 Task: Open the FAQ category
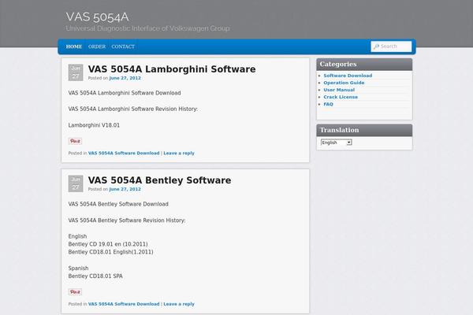(328, 104)
